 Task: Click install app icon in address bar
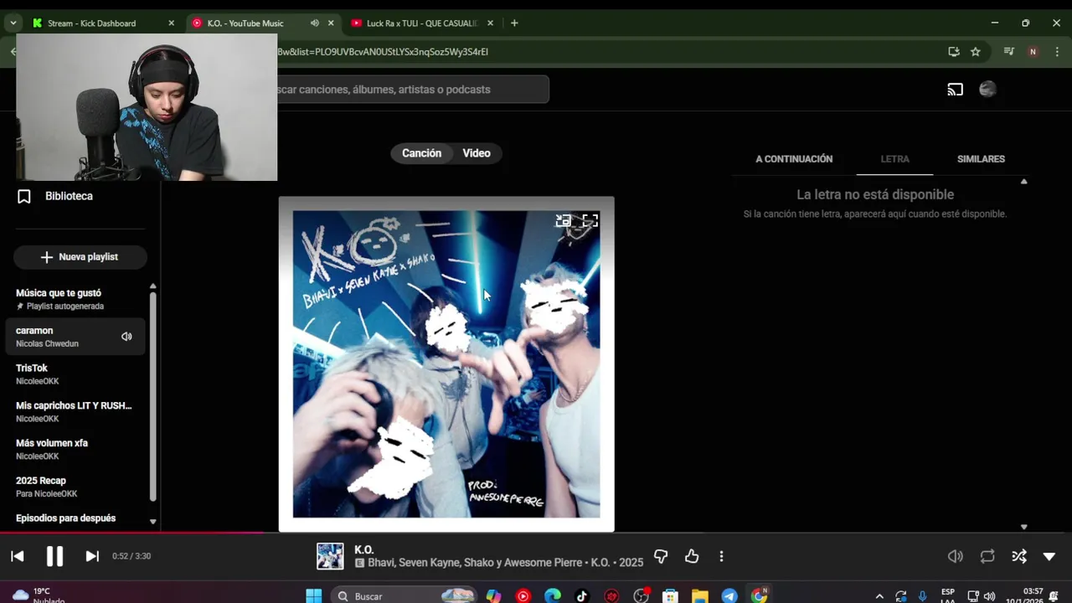click(x=954, y=52)
